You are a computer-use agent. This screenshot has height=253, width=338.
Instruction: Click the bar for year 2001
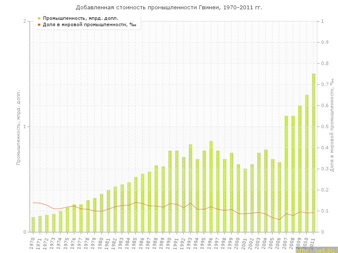(245, 200)
